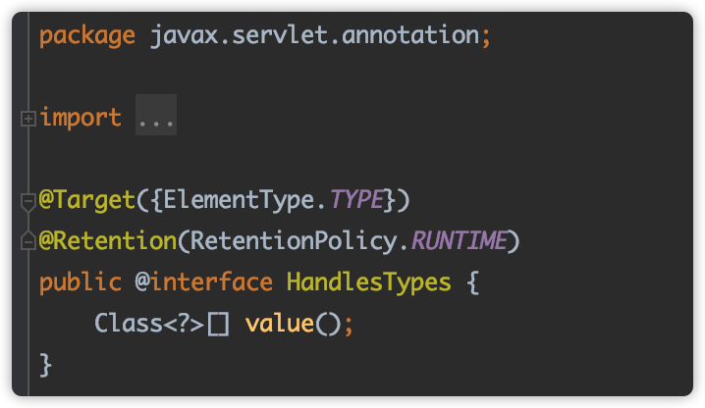This screenshot has width=705, height=408.
Task: Click the closing curly brace on last line
Action: pos(45,365)
